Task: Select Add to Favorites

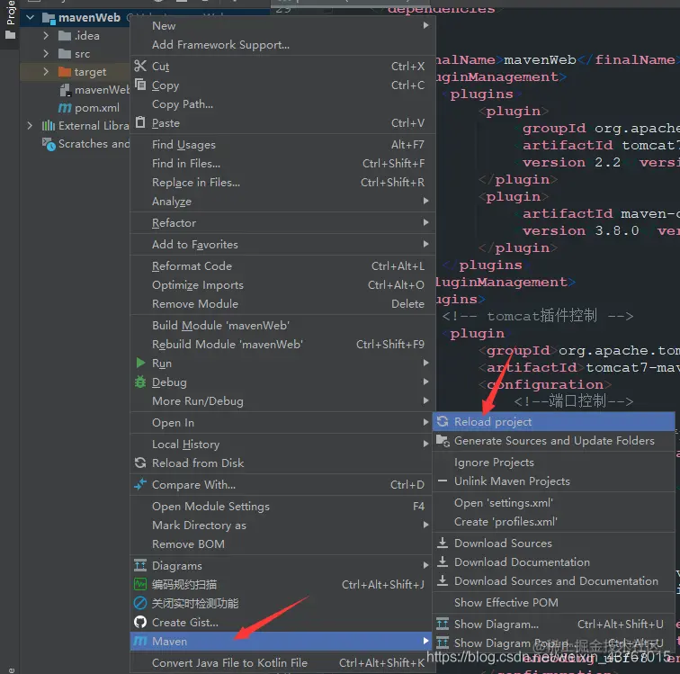Action: (282, 244)
